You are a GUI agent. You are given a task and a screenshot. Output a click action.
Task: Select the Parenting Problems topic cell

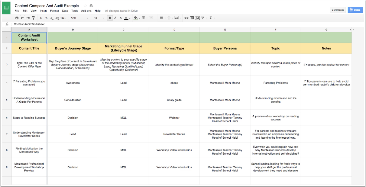click(x=276, y=83)
